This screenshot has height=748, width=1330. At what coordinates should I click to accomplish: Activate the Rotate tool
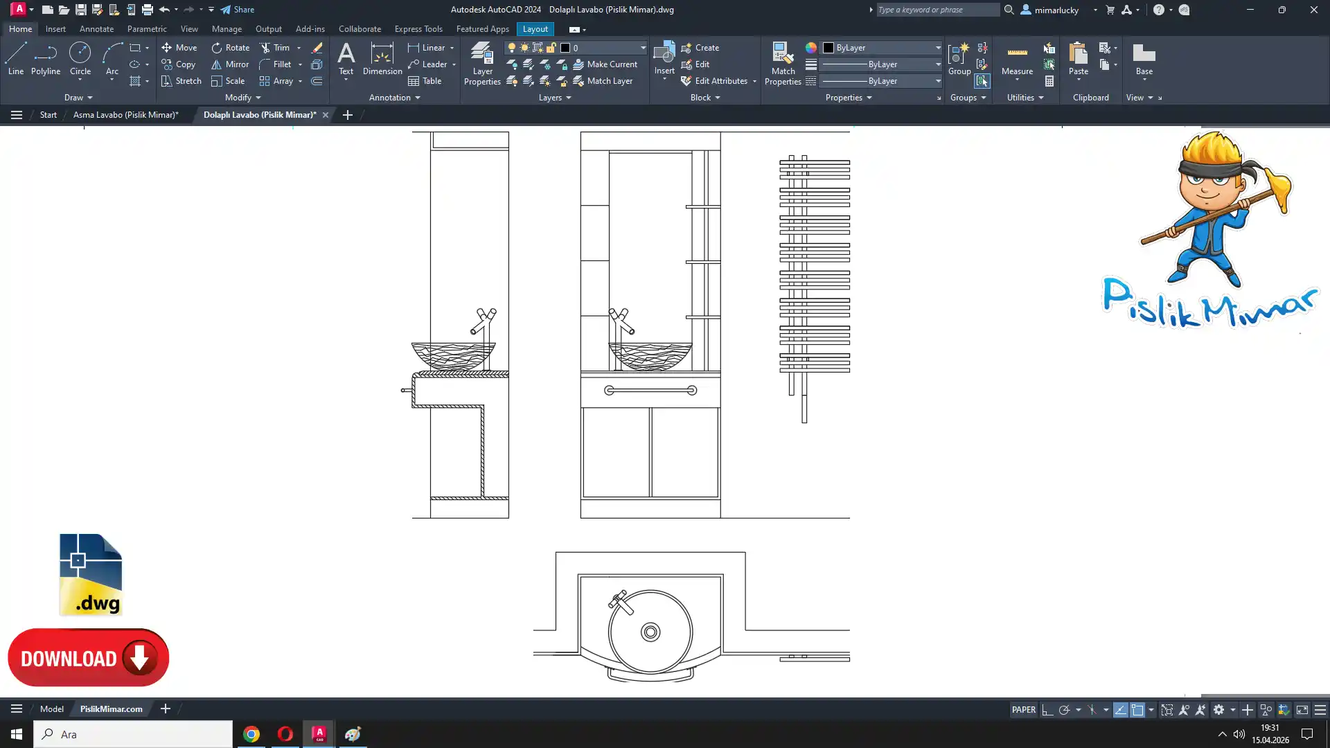[230, 48]
